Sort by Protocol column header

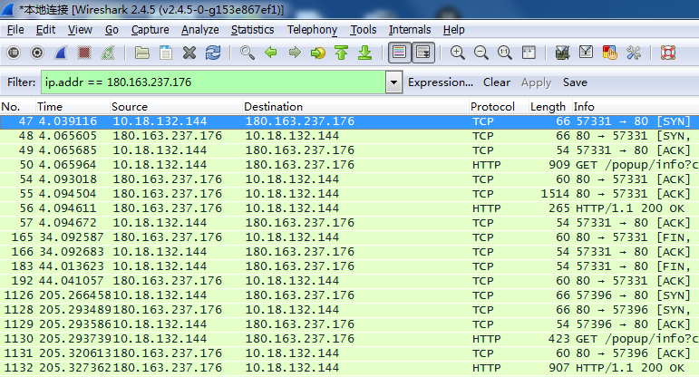tap(499, 107)
